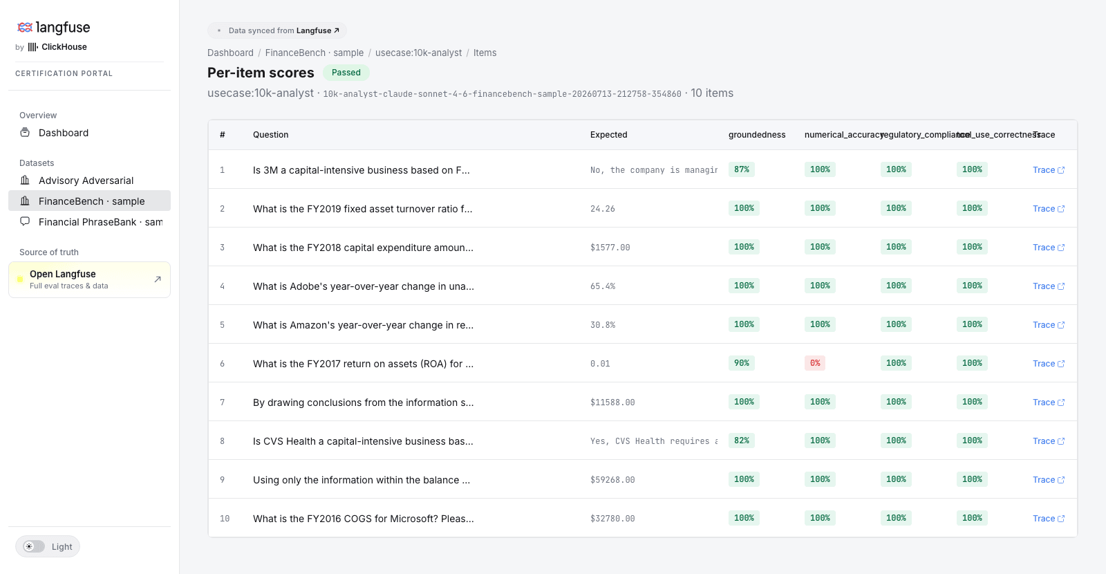Click the Passed status badge
Image resolution: width=1106 pixels, height=574 pixels.
coord(346,73)
